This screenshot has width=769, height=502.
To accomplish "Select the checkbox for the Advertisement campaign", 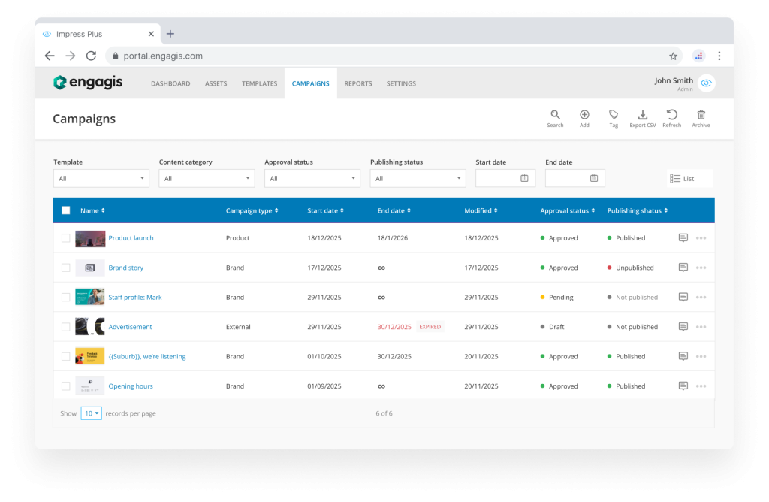I will [66, 327].
